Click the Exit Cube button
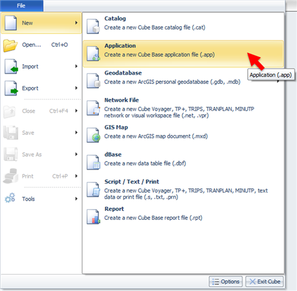The width and height of the screenshot is (297, 291). tap(264, 281)
